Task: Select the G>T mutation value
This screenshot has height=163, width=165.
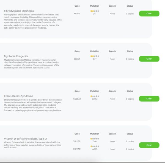Action: (x=95, y=59)
